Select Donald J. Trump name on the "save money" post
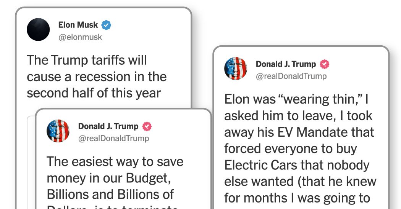The height and width of the screenshot is (209, 401). tap(108, 126)
